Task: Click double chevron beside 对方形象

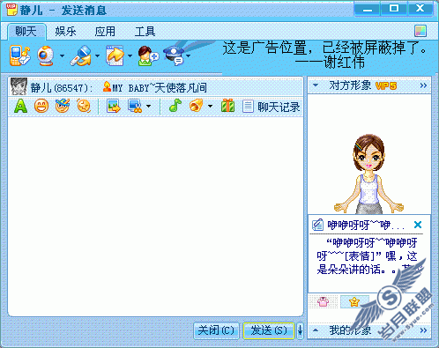Action: tap(423, 85)
